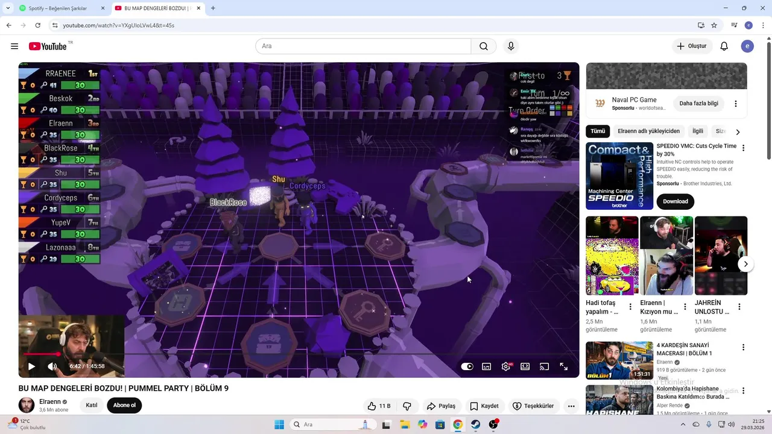Open more actions under the video
The image size is (772, 434).
click(571, 406)
